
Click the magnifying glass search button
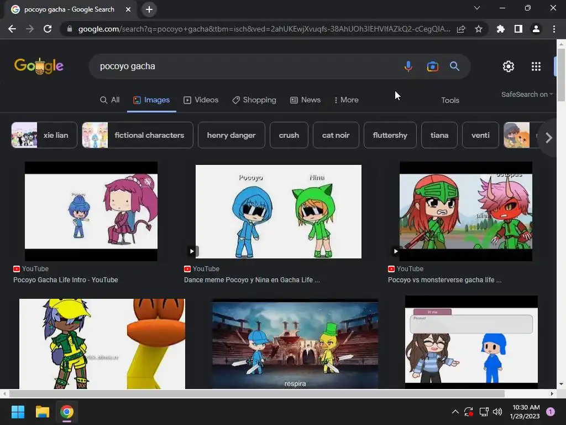pyautogui.click(x=454, y=66)
